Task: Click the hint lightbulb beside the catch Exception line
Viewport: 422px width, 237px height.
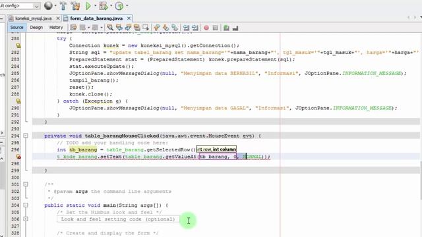Action: [18, 101]
